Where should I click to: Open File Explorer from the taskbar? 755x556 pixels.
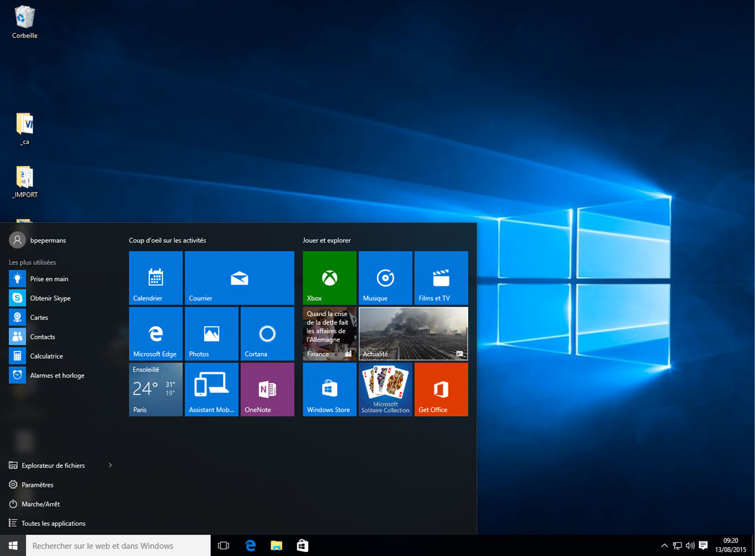pos(277,546)
